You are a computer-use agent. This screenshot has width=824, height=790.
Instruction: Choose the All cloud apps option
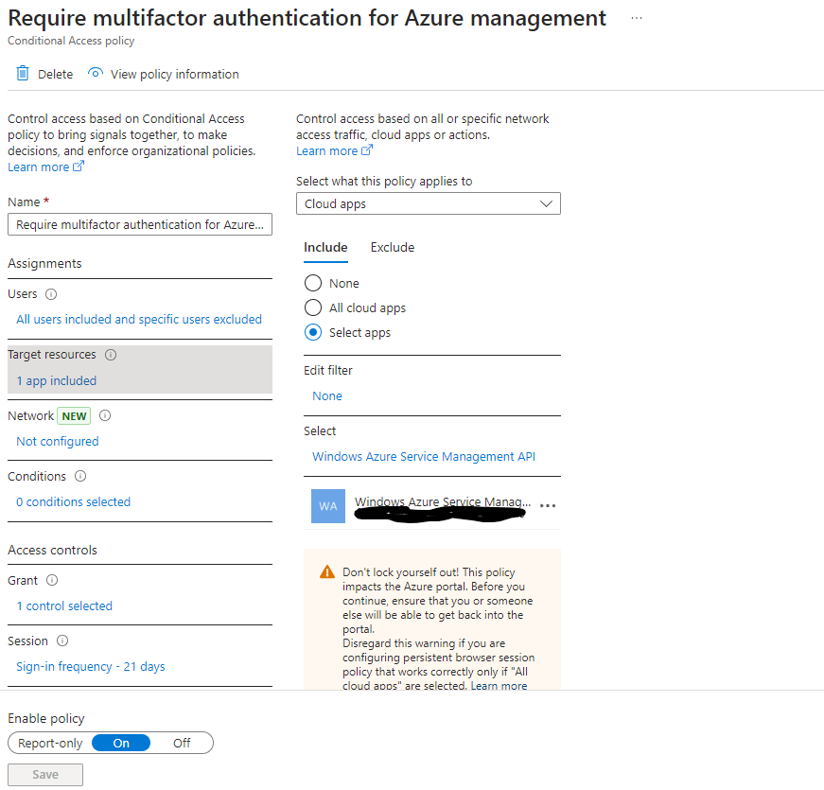pyautogui.click(x=312, y=307)
